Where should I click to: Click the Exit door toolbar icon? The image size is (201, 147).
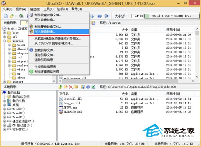107,16
